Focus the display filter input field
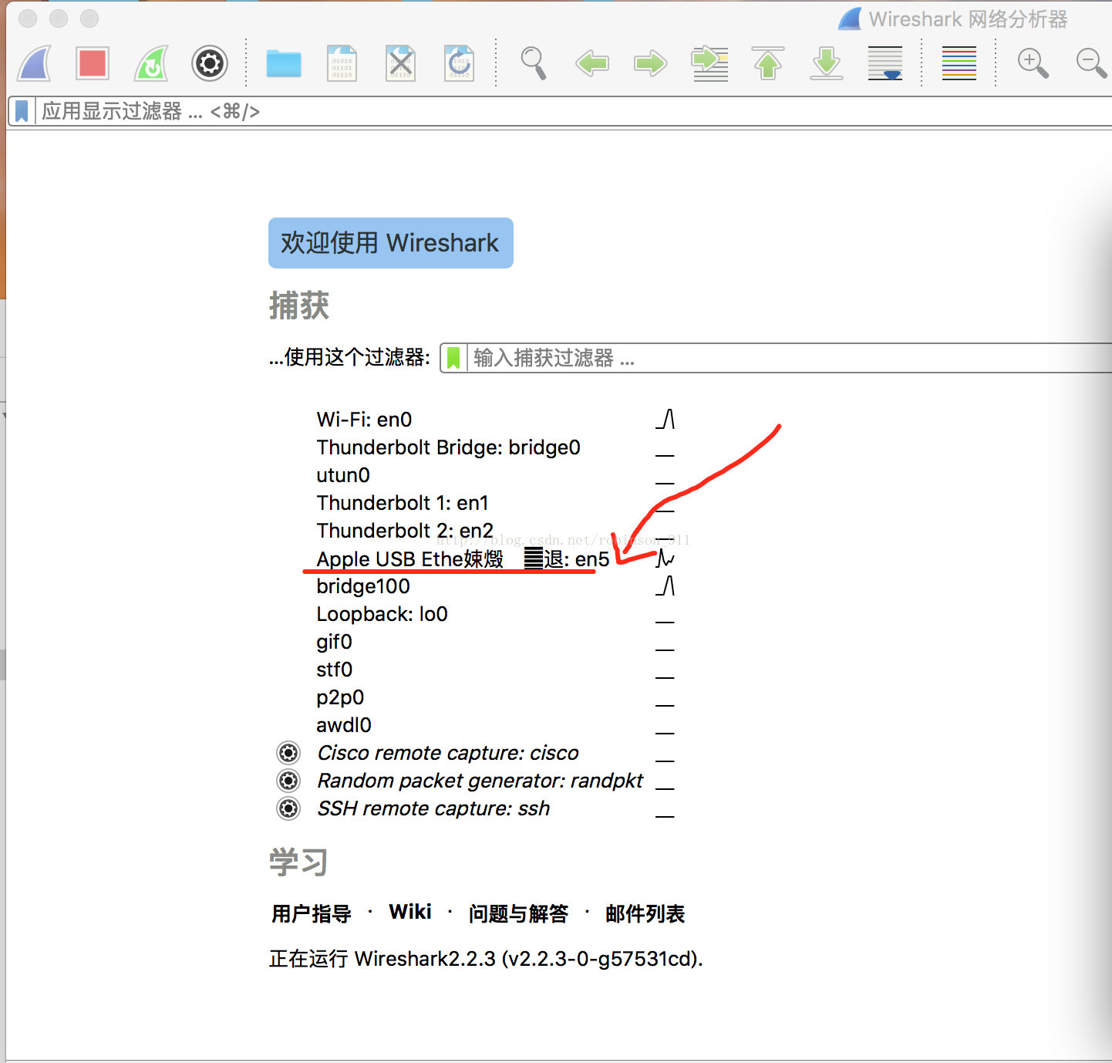Image resolution: width=1112 pixels, height=1063 pixels. coord(574,111)
